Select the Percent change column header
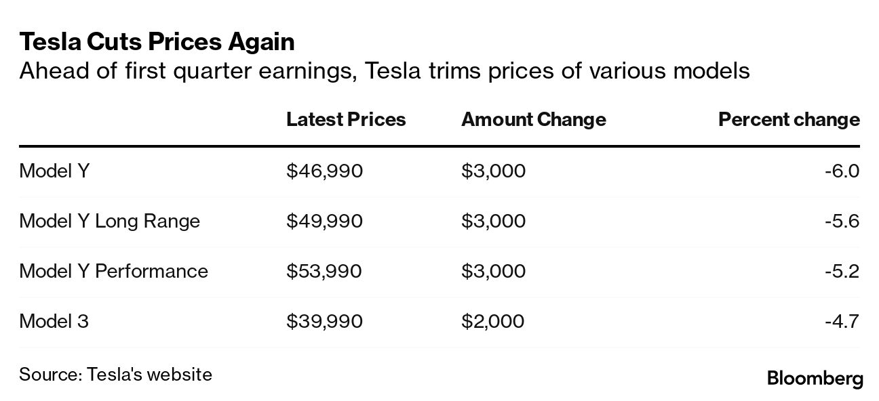Screen dimensions: 879x401 coord(788,120)
